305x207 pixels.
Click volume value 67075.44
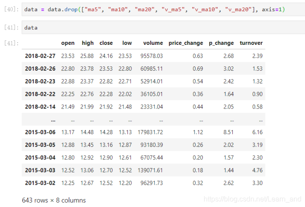click(152, 158)
